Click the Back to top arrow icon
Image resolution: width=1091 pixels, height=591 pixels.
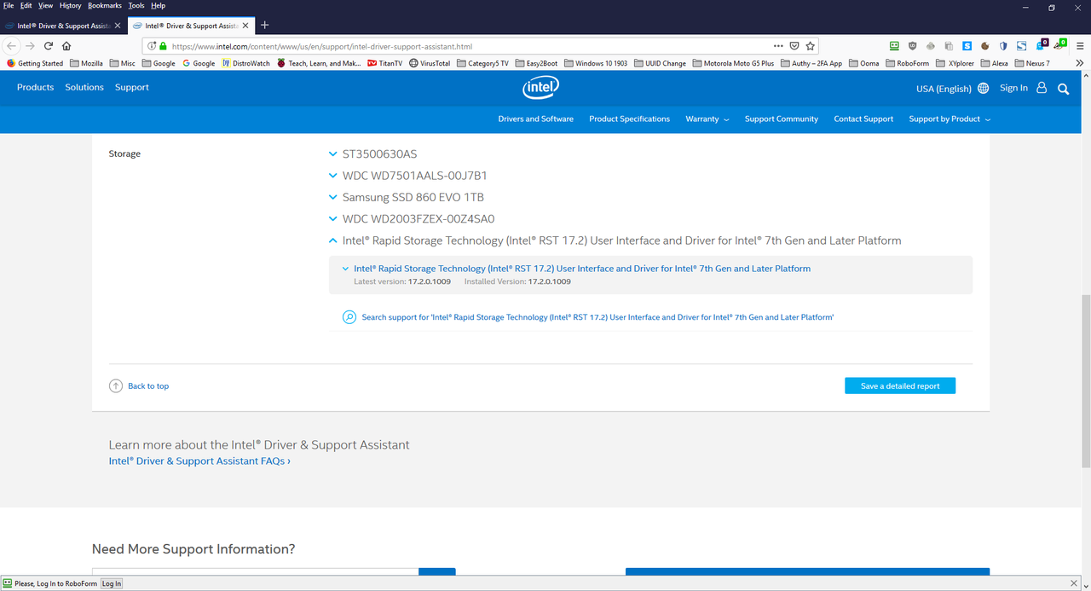tap(116, 385)
